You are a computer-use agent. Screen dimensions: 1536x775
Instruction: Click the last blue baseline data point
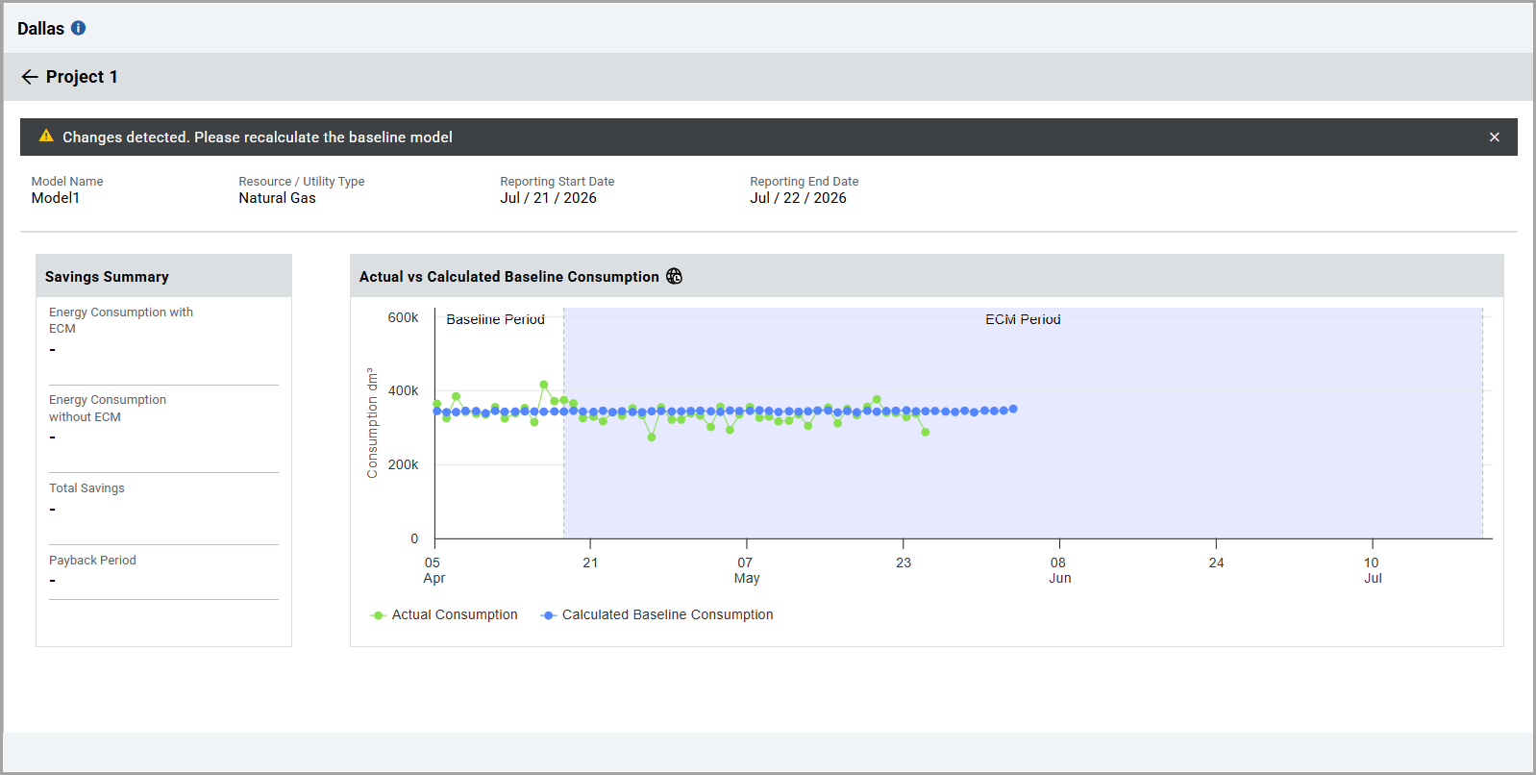point(1013,410)
